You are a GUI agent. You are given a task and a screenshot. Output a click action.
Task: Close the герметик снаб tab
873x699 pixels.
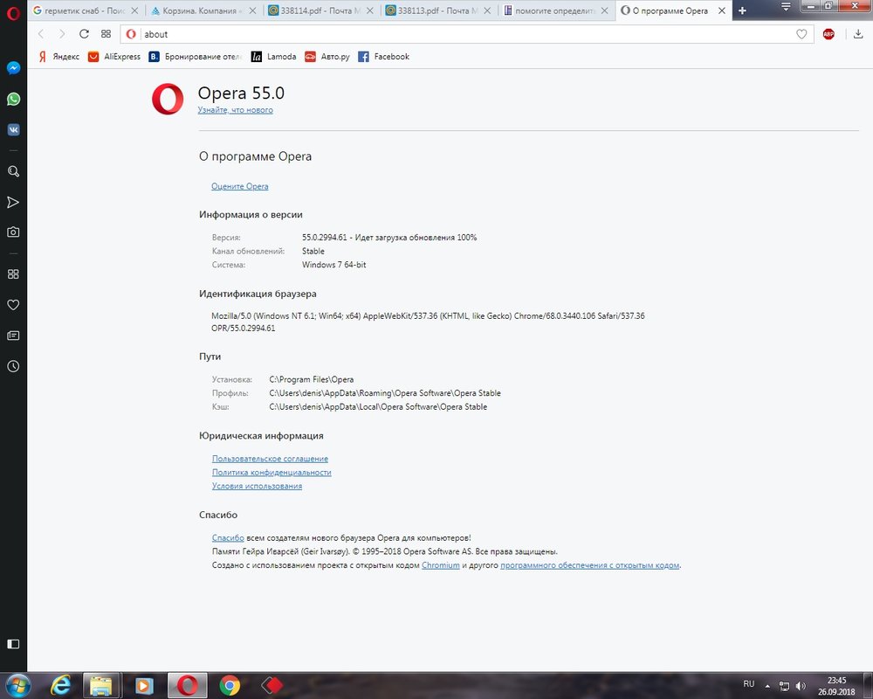pos(134,10)
